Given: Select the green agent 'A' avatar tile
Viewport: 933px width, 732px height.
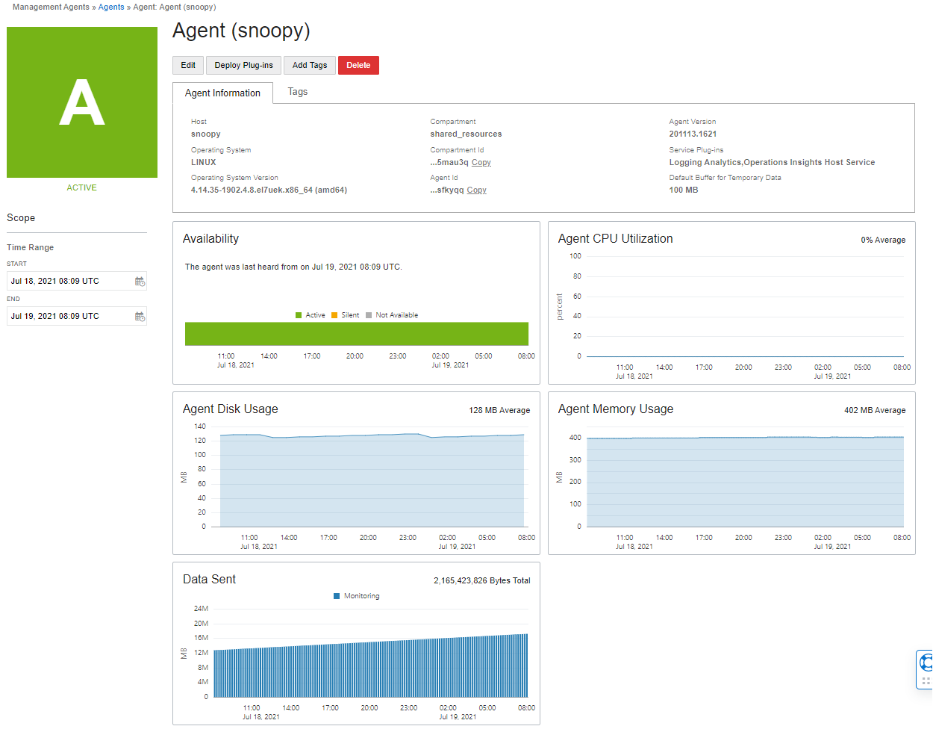Looking at the screenshot, I should pos(81,102).
